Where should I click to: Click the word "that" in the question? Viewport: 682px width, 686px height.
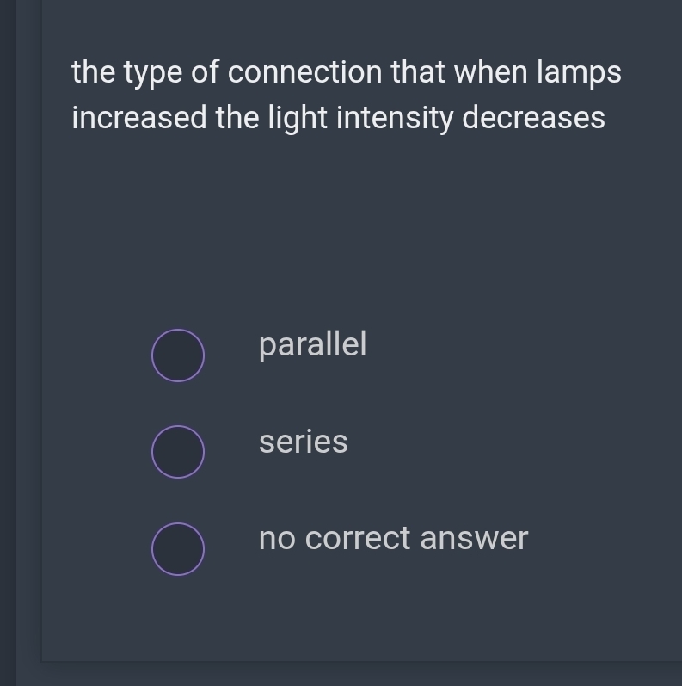click(x=417, y=72)
